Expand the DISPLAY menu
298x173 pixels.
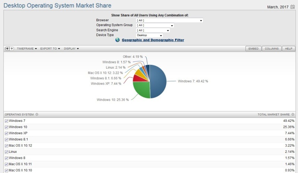pos(71,48)
